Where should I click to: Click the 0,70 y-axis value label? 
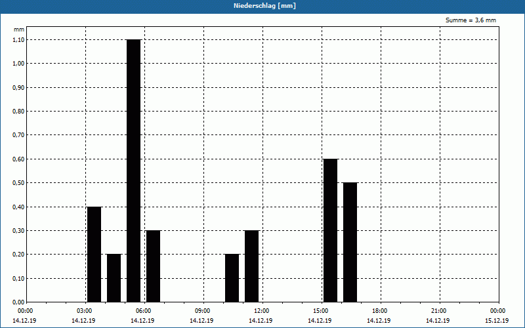18,135
